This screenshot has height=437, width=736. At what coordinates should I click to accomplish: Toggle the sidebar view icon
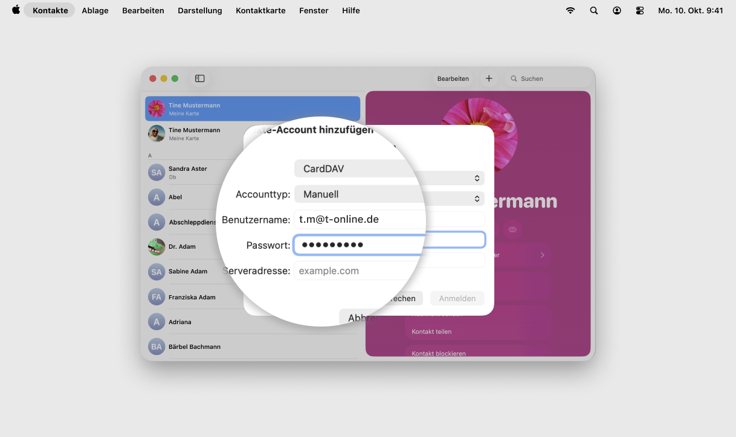(199, 78)
